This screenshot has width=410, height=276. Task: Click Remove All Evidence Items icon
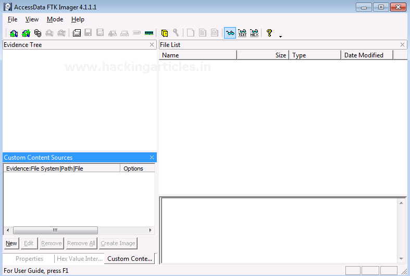[x=61, y=33]
